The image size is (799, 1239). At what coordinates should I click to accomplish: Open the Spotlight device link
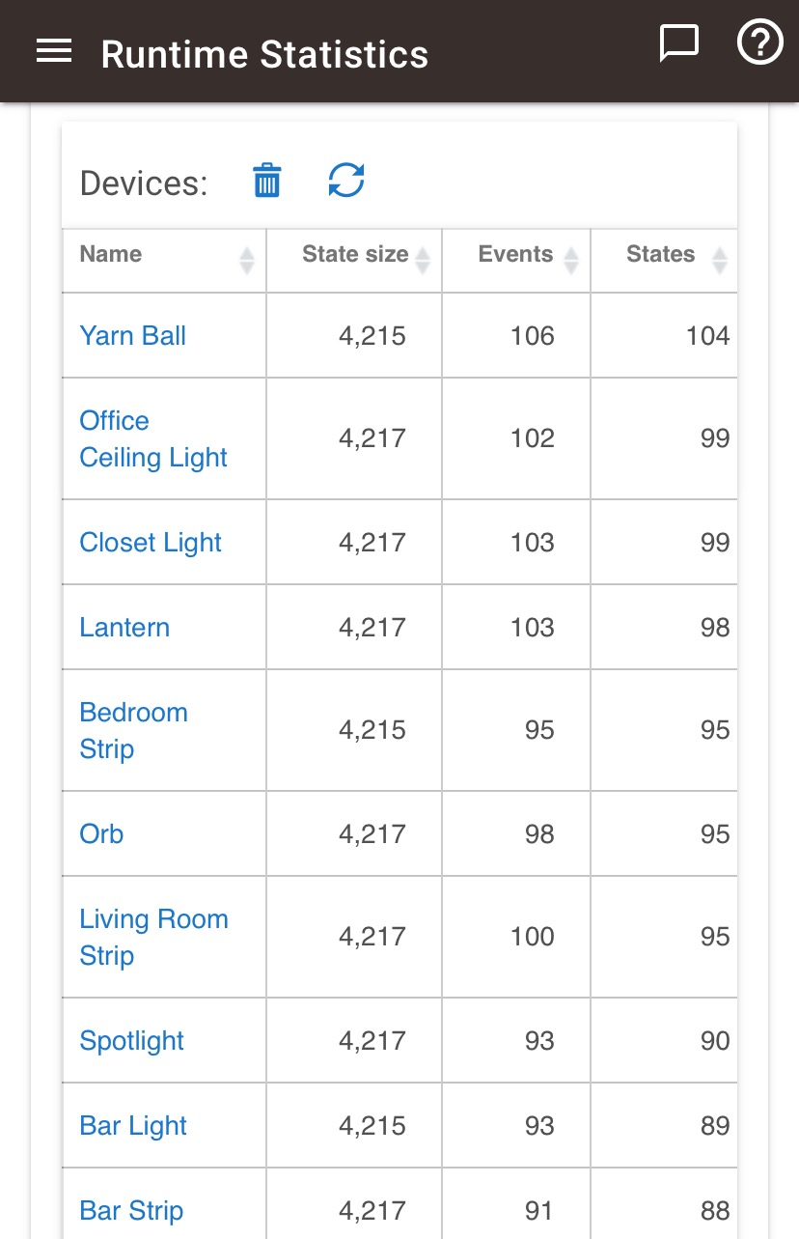coord(132,1041)
